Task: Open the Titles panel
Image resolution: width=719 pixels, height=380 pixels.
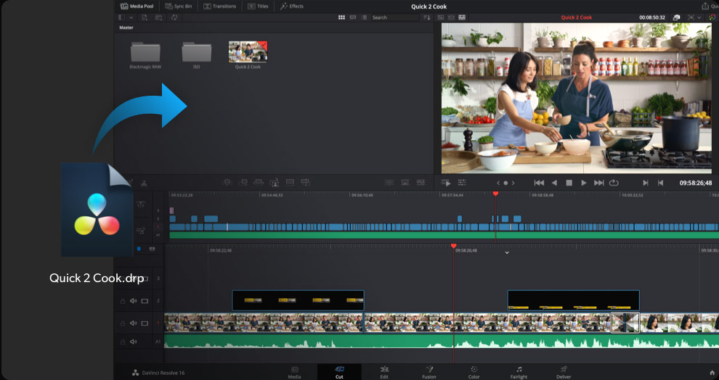Action: click(x=258, y=7)
